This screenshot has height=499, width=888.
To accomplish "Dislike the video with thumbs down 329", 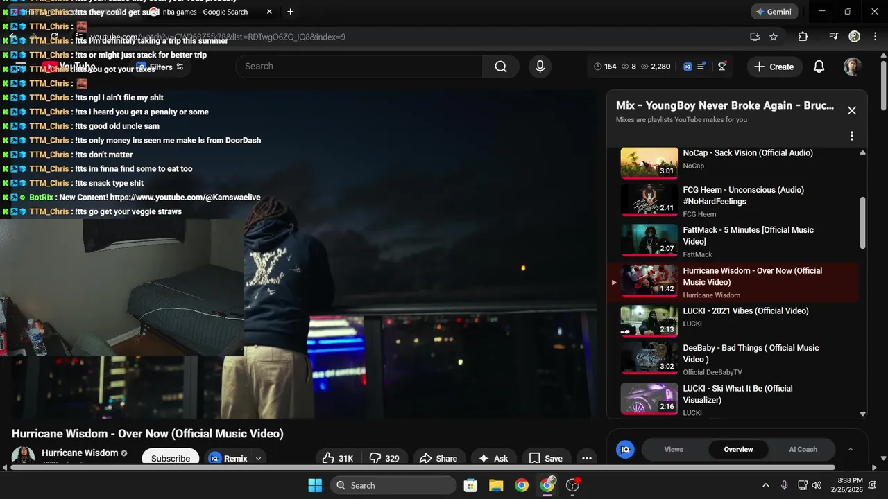I will (x=384, y=458).
